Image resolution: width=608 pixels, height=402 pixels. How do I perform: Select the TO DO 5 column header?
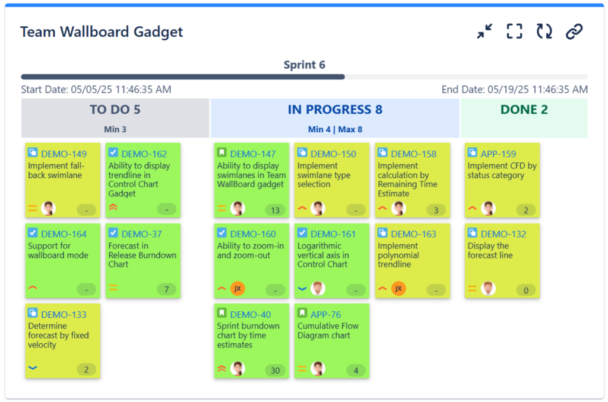pyautogui.click(x=115, y=110)
